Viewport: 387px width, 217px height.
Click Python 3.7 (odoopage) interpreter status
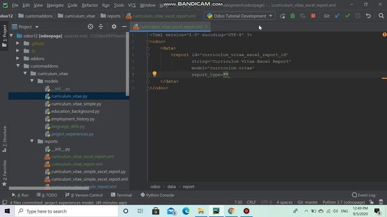click(x=343, y=203)
